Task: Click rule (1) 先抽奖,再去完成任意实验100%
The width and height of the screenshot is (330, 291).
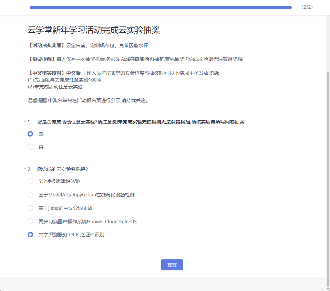Action: click(64, 80)
